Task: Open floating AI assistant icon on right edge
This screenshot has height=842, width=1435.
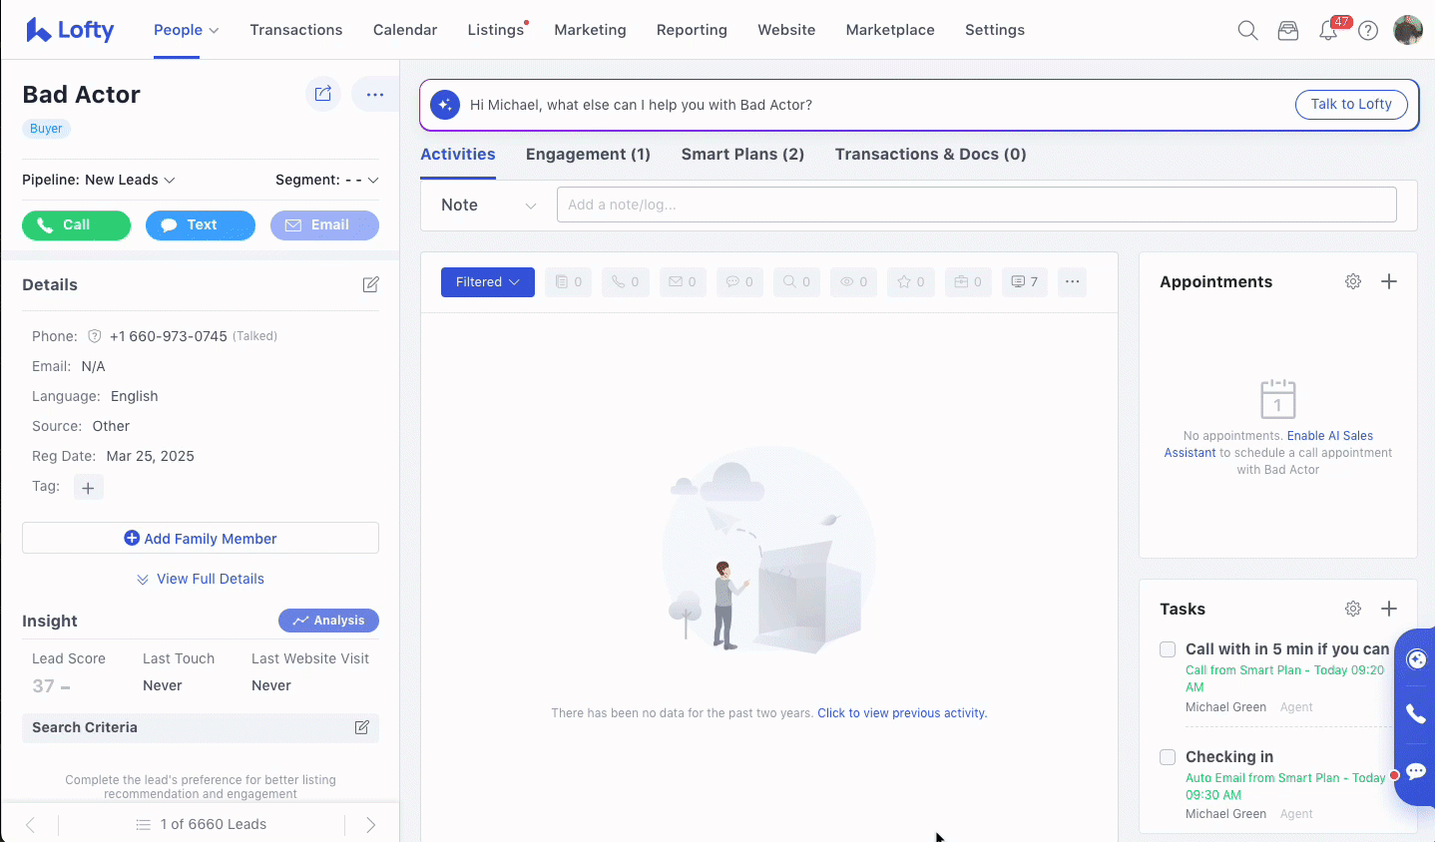Action: [x=1416, y=659]
